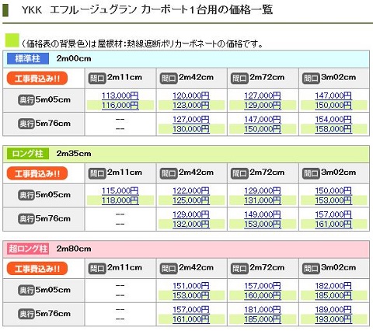The height and width of the screenshot is (331, 373).
Task: Open the 161,000円 price under ロング柱 3m02cm
Action: point(333,224)
